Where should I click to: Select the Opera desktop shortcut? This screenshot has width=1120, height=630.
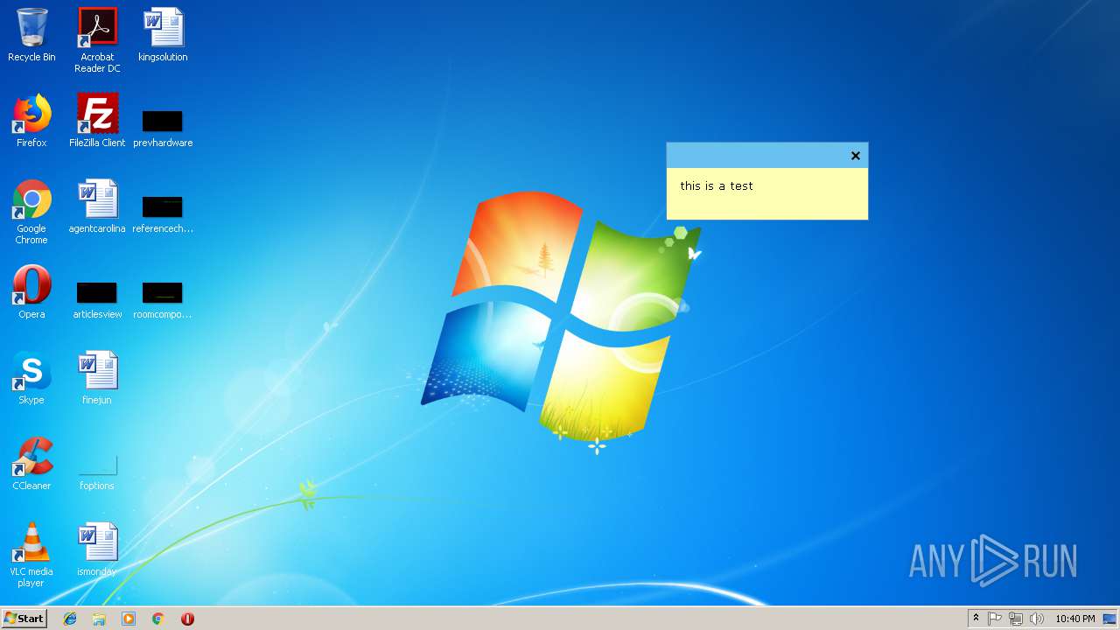tap(31, 292)
